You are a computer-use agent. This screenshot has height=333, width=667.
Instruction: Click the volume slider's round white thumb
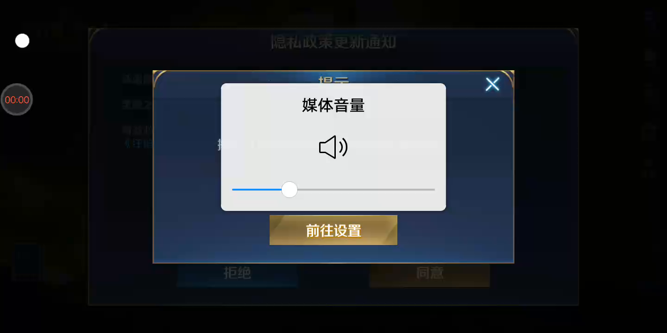(x=289, y=190)
